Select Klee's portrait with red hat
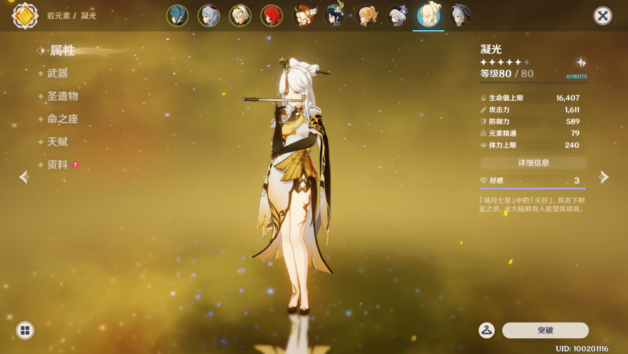The image size is (628, 354). [x=305, y=16]
